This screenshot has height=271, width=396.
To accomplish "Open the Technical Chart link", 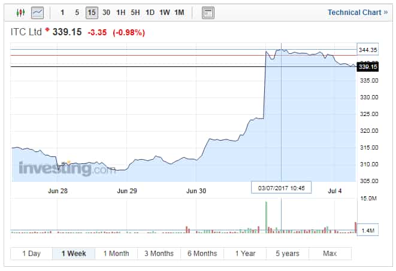I will tap(358, 13).
